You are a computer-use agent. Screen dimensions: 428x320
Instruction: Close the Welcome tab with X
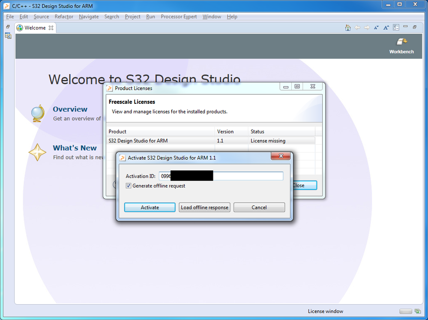pyautogui.click(x=51, y=28)
